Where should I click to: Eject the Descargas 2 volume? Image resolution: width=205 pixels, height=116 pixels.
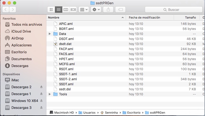(41, 87)
